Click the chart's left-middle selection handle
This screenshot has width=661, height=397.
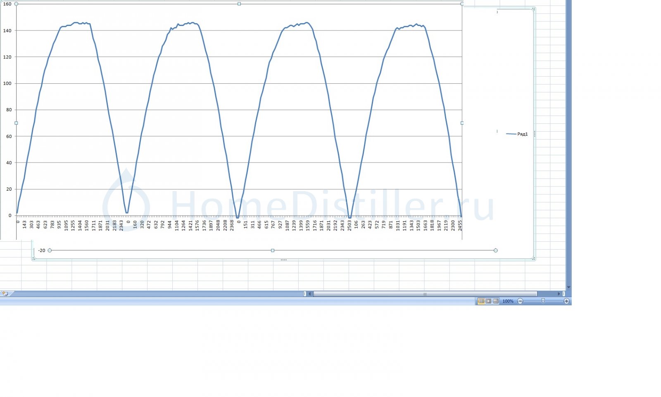16,123
